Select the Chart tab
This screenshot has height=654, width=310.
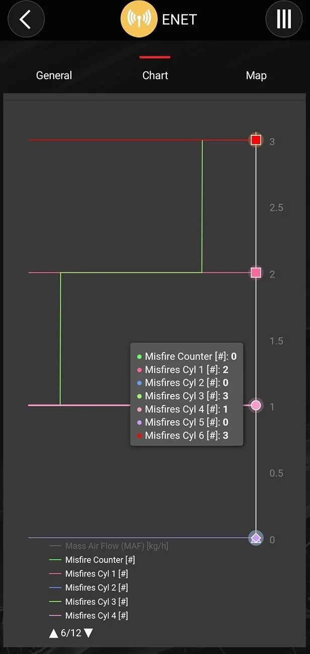coord(155,75)
